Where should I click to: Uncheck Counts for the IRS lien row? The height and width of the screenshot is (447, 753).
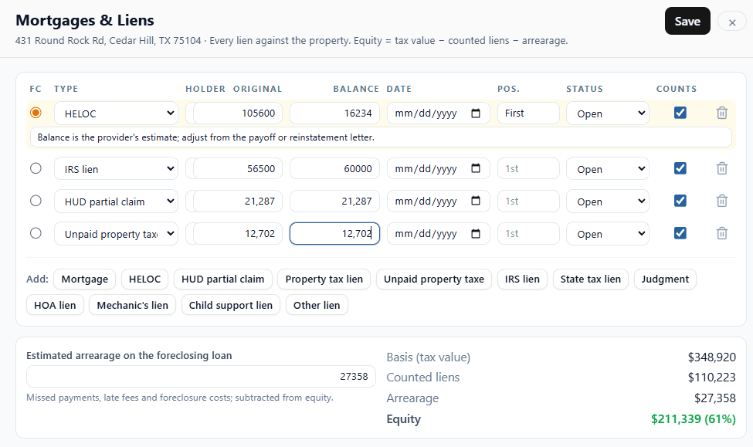coord(680,168)
